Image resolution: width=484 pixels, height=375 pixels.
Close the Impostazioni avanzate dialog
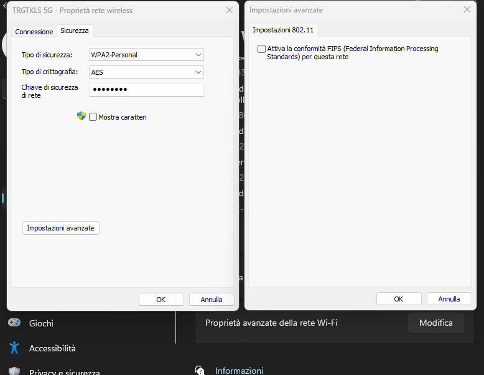coord(467,11)
